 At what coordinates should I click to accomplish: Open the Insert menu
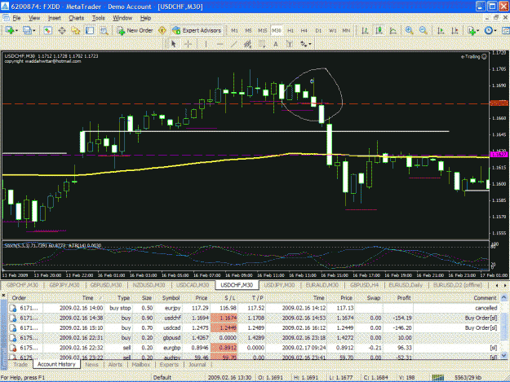coord(55,18)
